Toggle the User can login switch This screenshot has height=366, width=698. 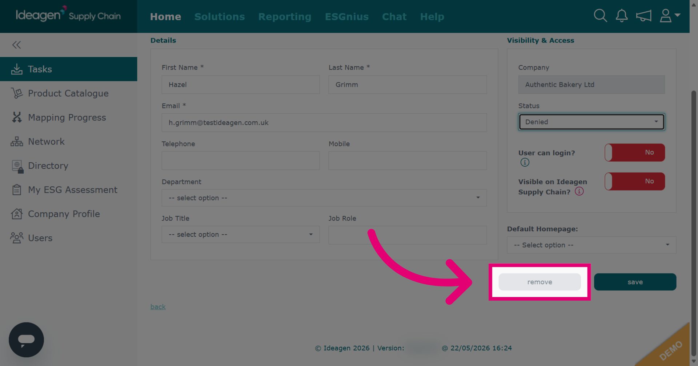coord(635,152)
